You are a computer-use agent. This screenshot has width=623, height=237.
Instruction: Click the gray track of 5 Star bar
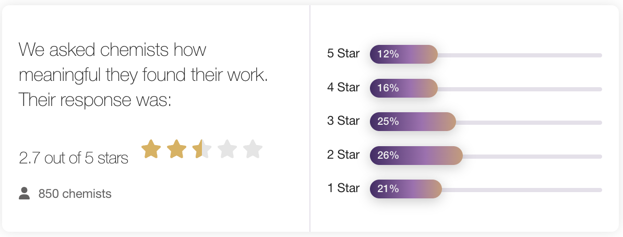(520, 55)
